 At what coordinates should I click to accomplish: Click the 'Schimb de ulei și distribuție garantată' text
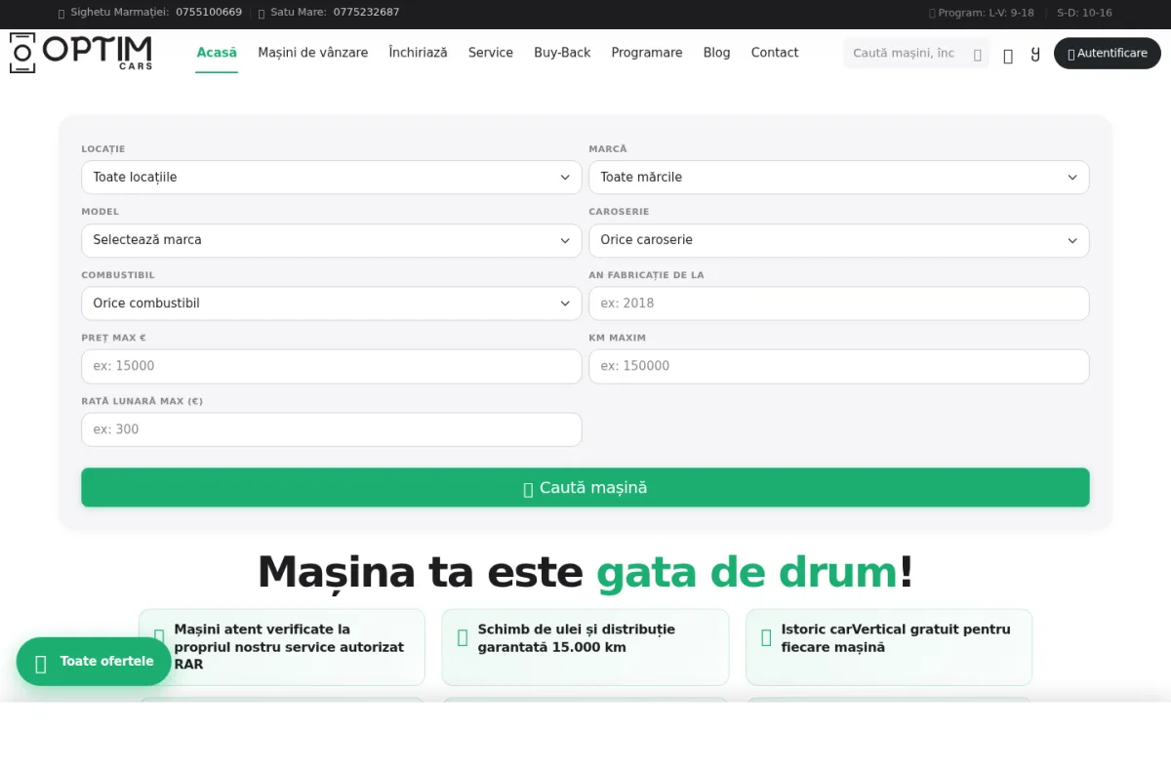(577, 638)
